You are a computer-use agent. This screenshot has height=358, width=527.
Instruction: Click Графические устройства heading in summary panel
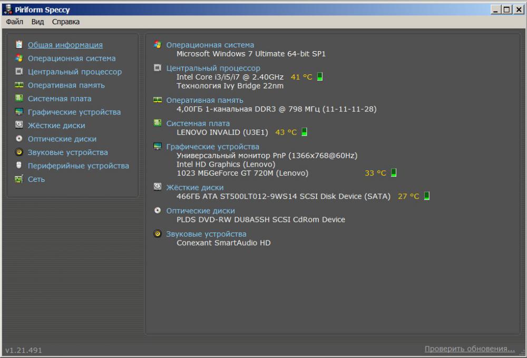tap(213, 147)
